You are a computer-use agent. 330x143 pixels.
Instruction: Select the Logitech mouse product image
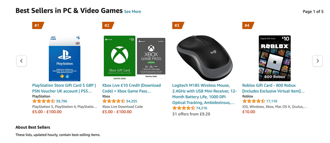coord(205,58)
